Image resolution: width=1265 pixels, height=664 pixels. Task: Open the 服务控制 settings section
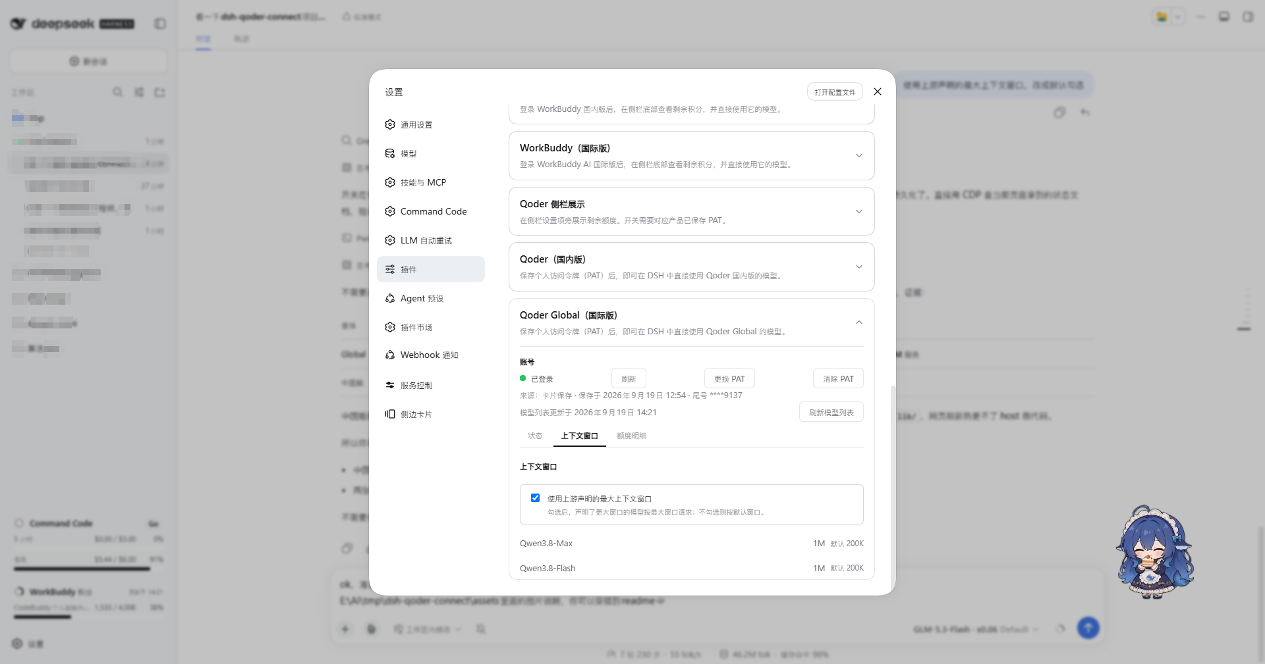[x=431, y=385]
